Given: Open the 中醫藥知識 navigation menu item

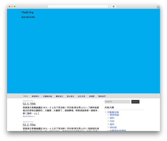Looking at the screenshot, I should (47, 96).
